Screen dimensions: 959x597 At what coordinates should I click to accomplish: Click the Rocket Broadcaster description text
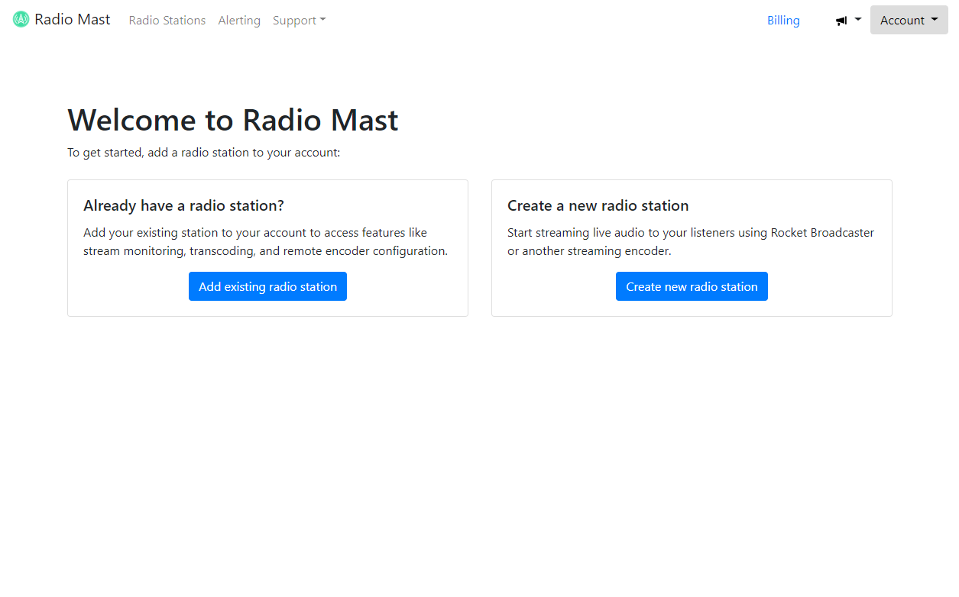coord(691,242)
